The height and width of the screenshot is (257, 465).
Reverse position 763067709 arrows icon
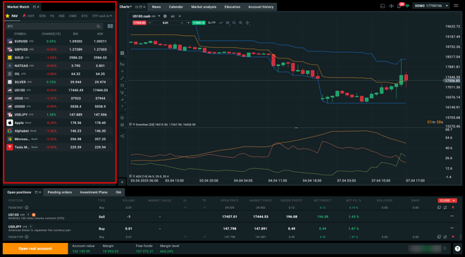[x=445, y=237]
